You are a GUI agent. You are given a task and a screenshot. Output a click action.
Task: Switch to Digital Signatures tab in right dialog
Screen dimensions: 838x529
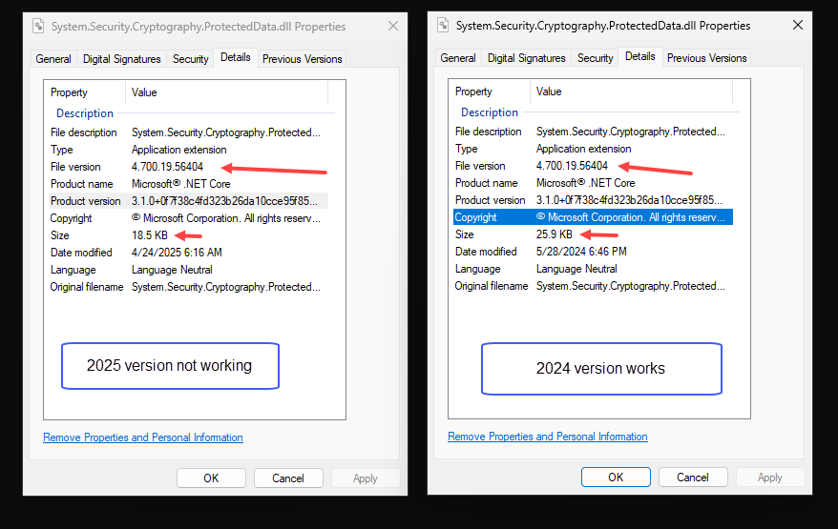[526, 58]
